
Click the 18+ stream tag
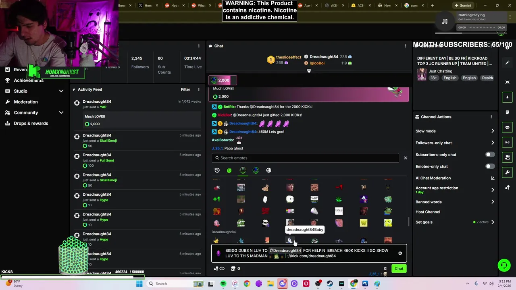pos(434,78)
